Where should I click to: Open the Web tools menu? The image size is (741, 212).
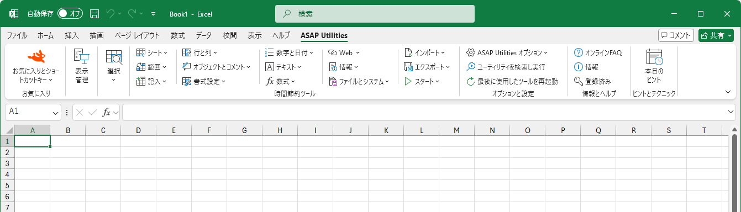click(344, 52)
